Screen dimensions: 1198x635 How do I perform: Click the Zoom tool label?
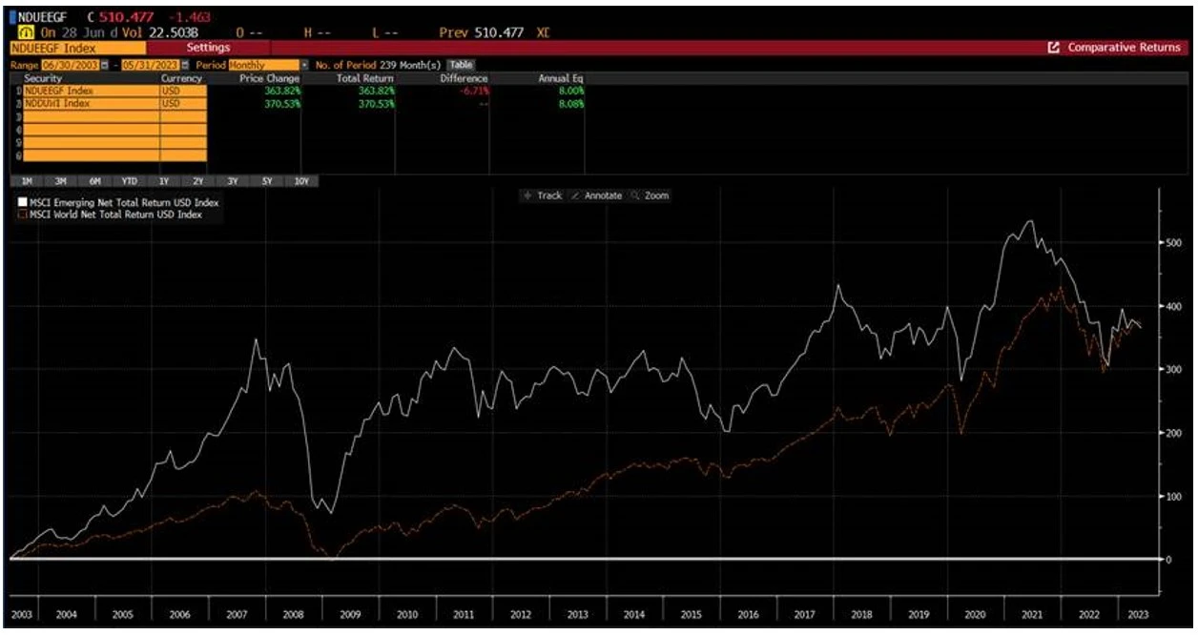click(x=657, y=195)
